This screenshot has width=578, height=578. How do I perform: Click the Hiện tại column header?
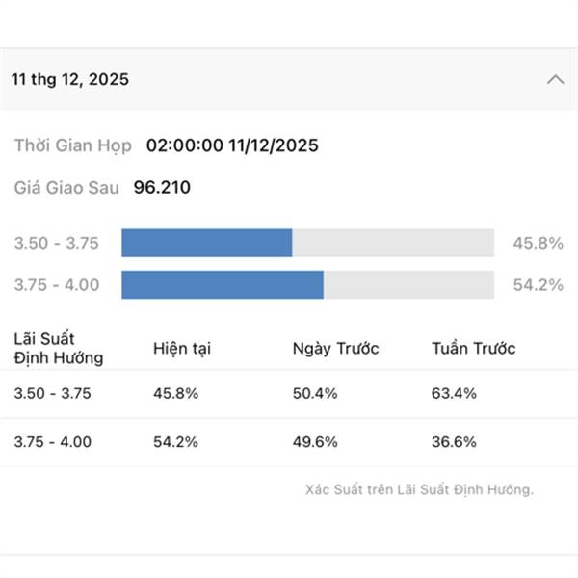(x=182, y=349)
